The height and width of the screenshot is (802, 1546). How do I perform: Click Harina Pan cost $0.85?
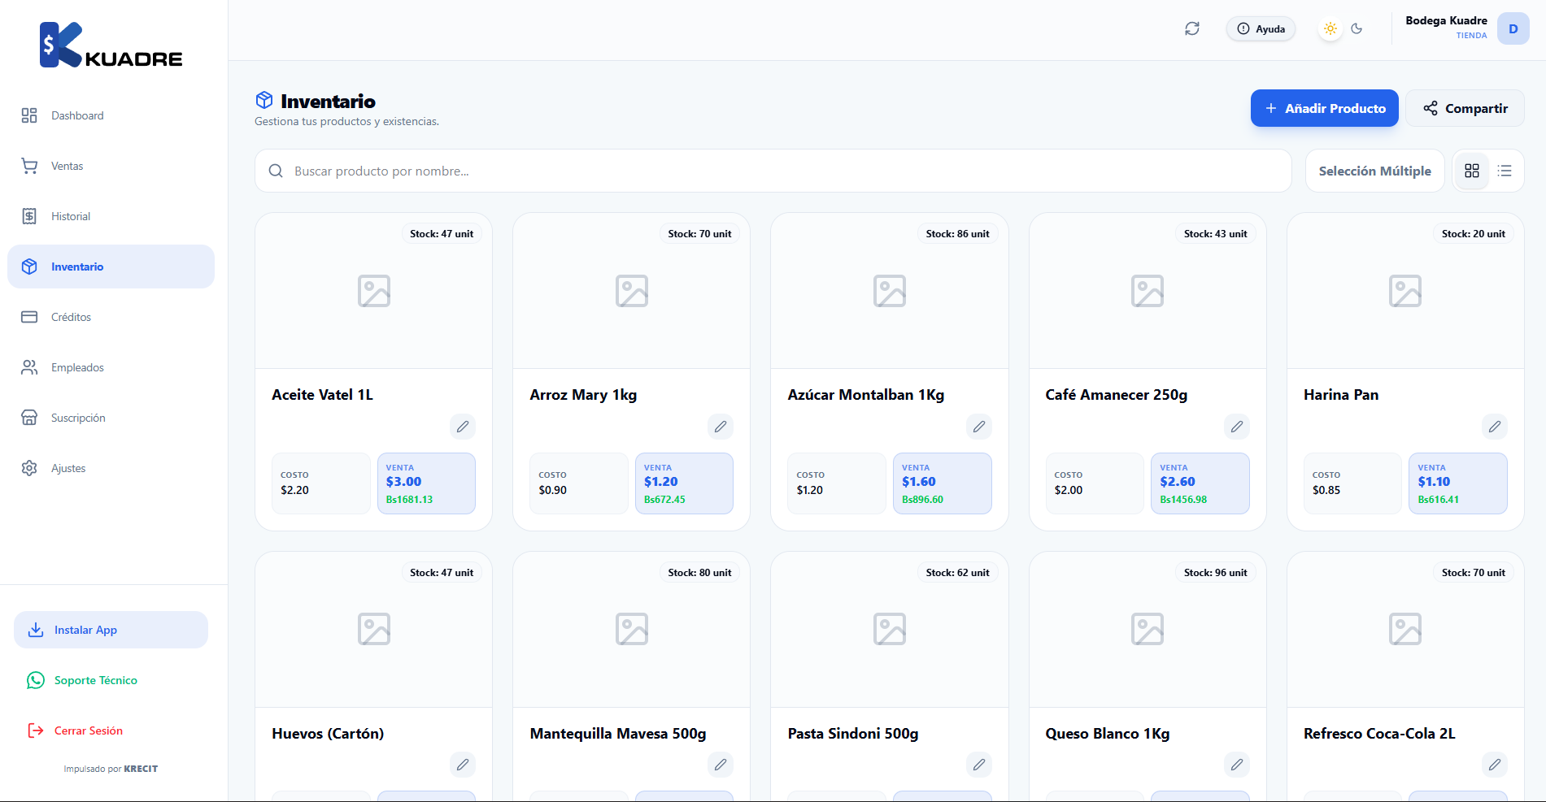coord(1326,490)
